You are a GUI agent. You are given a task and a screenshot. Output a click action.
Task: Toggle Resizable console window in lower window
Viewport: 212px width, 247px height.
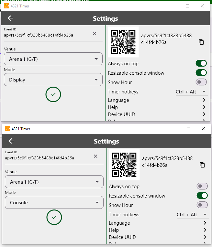(x=202, y=196)
